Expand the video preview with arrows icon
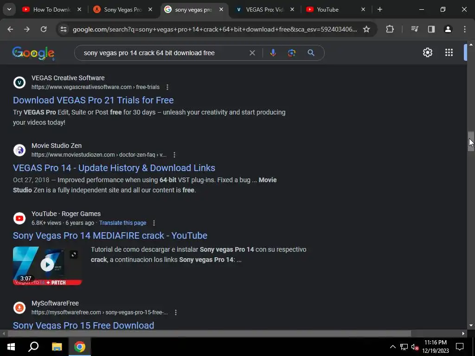 [74, 254]
